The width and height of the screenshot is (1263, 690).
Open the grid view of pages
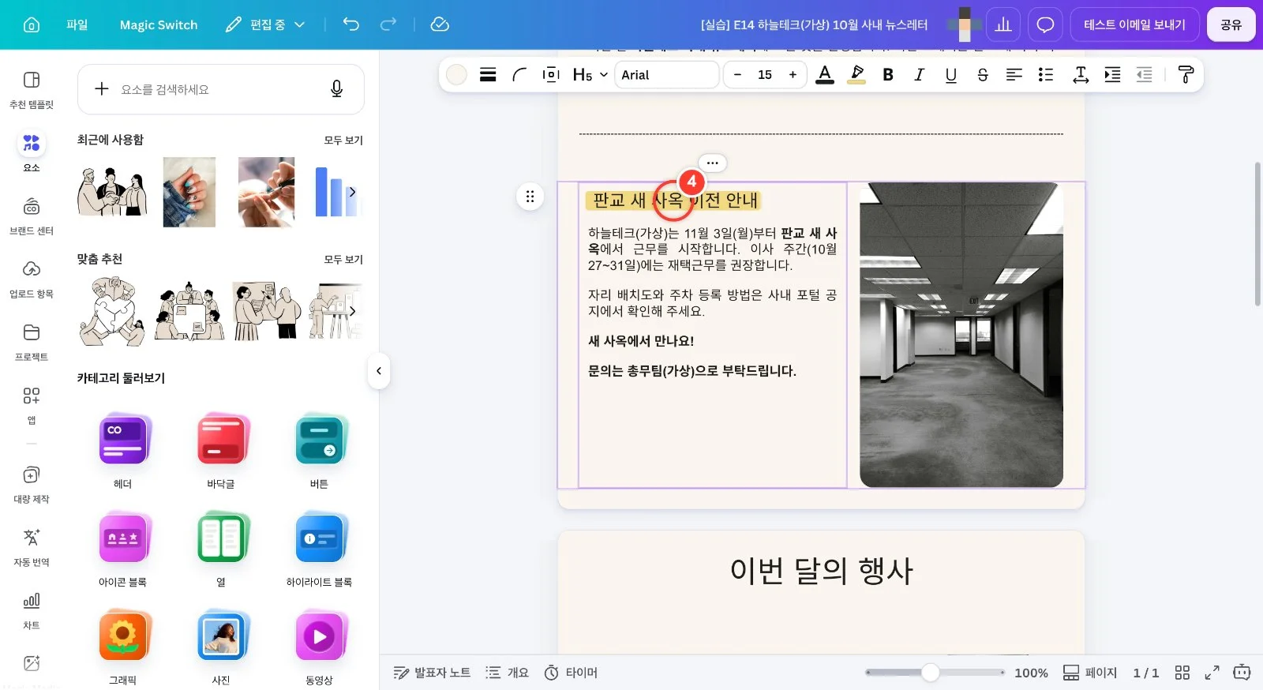tap(1182, 673)
